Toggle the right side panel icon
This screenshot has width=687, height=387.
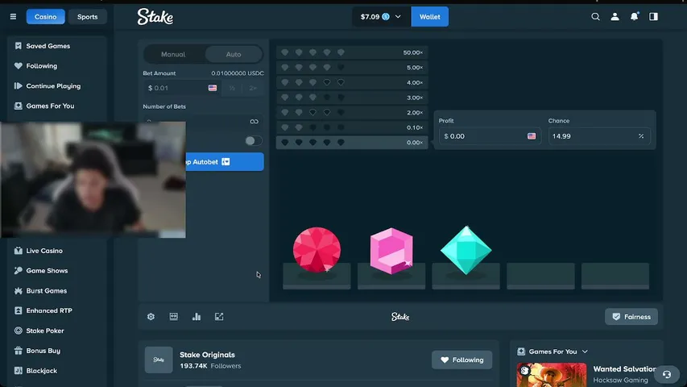(654, 17)
